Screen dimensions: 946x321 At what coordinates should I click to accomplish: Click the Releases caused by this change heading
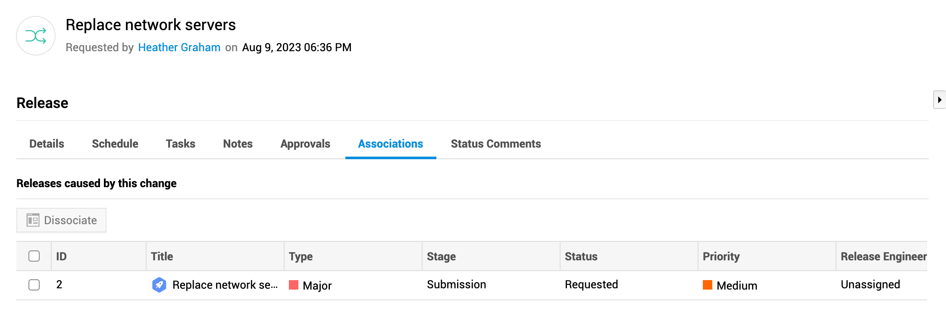point(97,183)
